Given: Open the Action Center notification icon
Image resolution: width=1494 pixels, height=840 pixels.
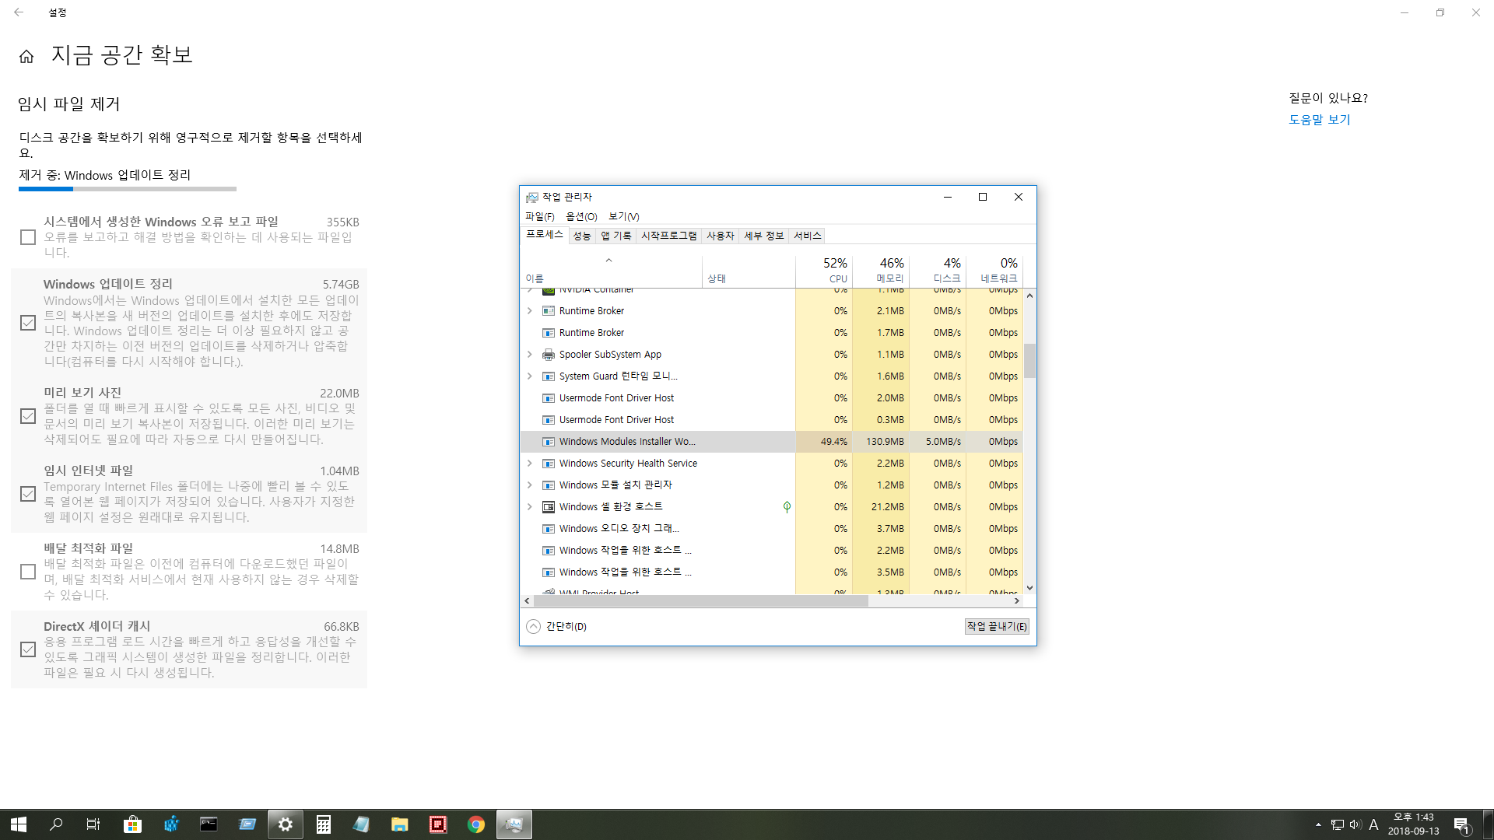Looking at the screenshot, I should coord(1461,825).
